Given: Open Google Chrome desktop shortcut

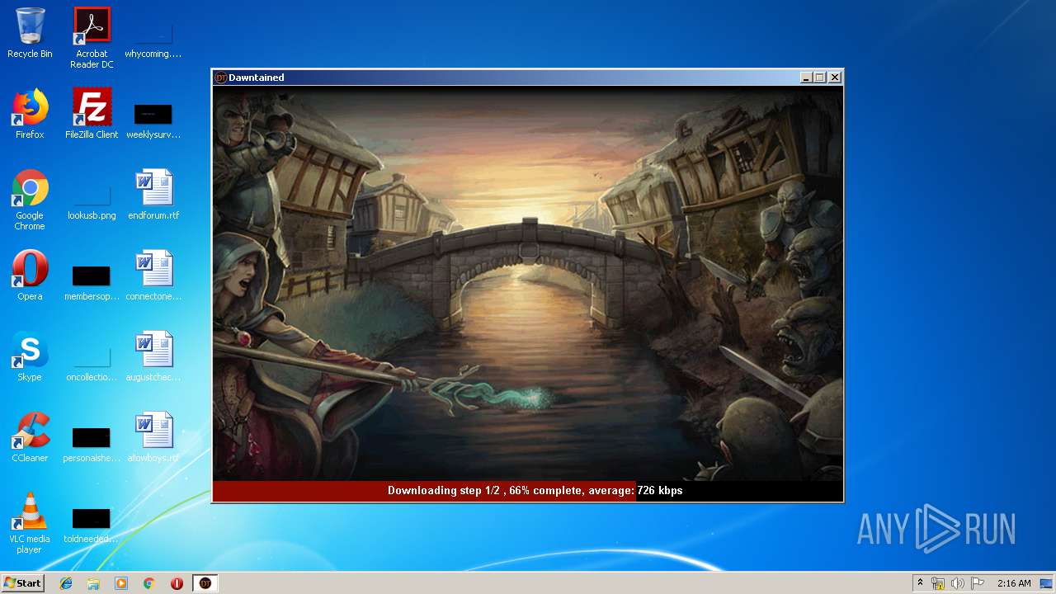Looking at the screenshot, I should click(30, 200).
